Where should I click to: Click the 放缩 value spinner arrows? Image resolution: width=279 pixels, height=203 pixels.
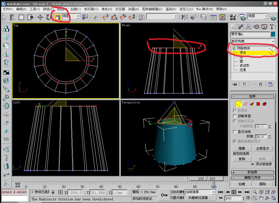click(x=269, y=137)
